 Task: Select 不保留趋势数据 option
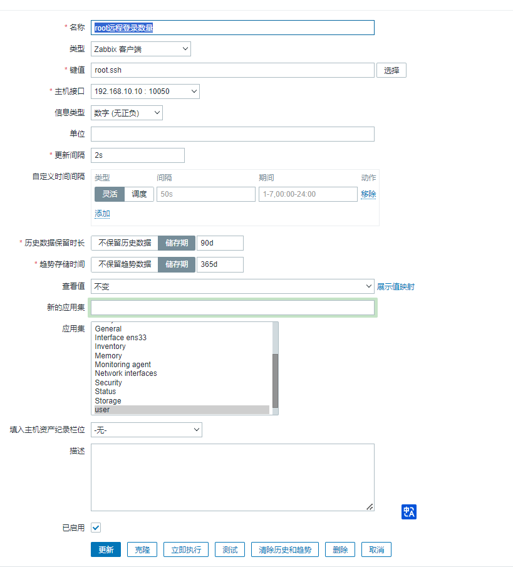coord(125,264)
